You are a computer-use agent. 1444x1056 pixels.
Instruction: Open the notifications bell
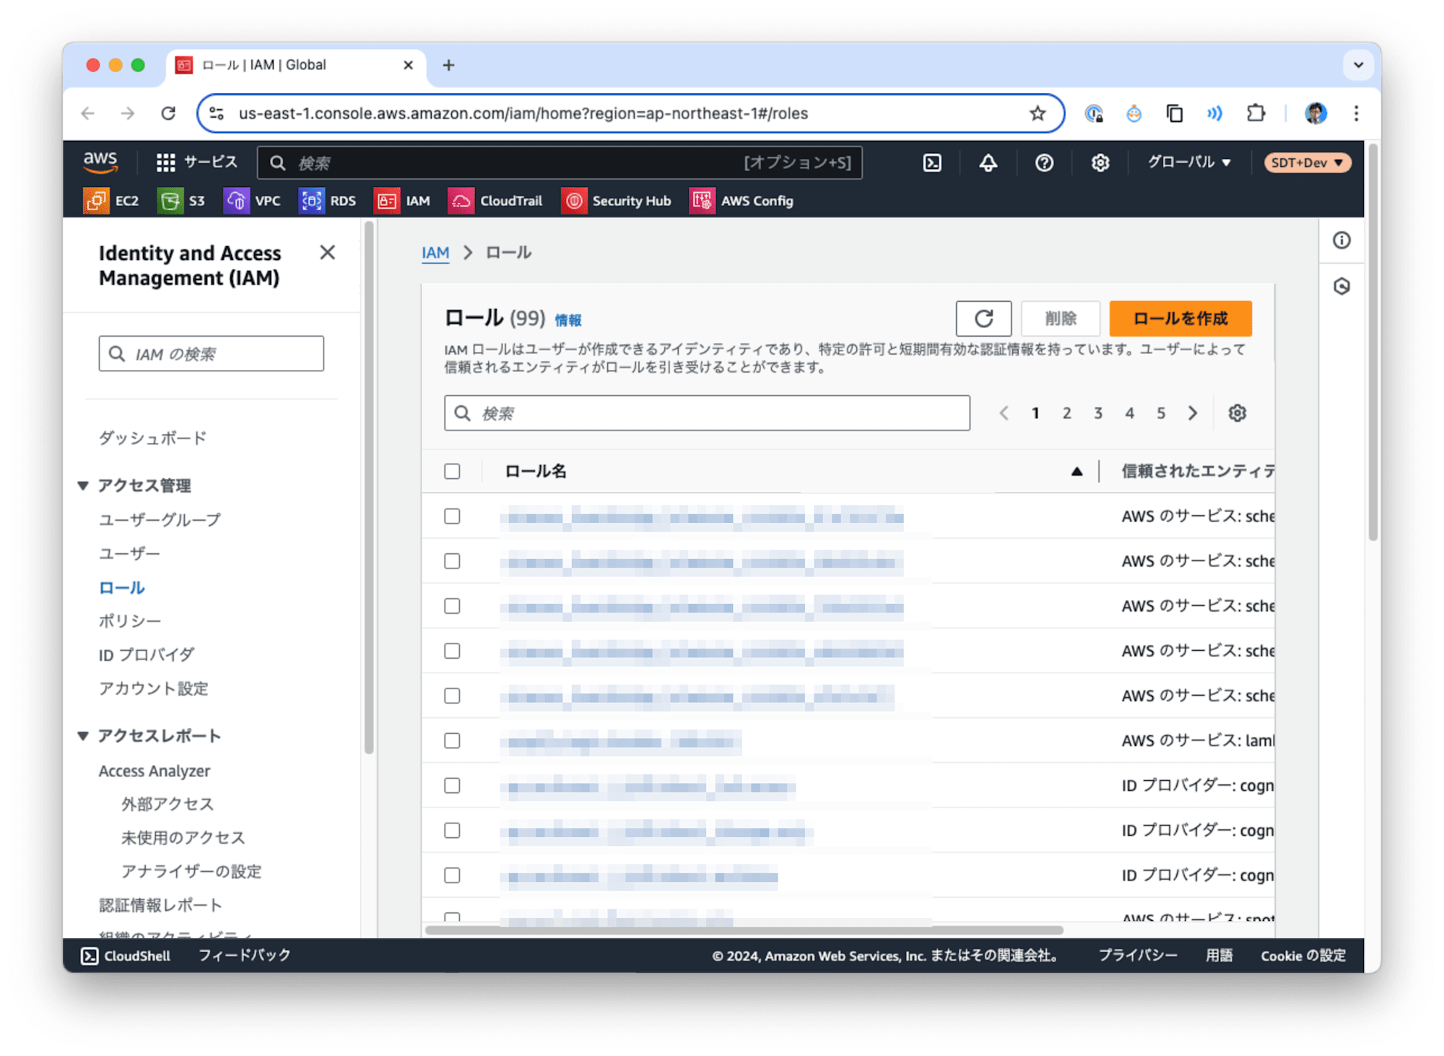click(x=988, y=163)
